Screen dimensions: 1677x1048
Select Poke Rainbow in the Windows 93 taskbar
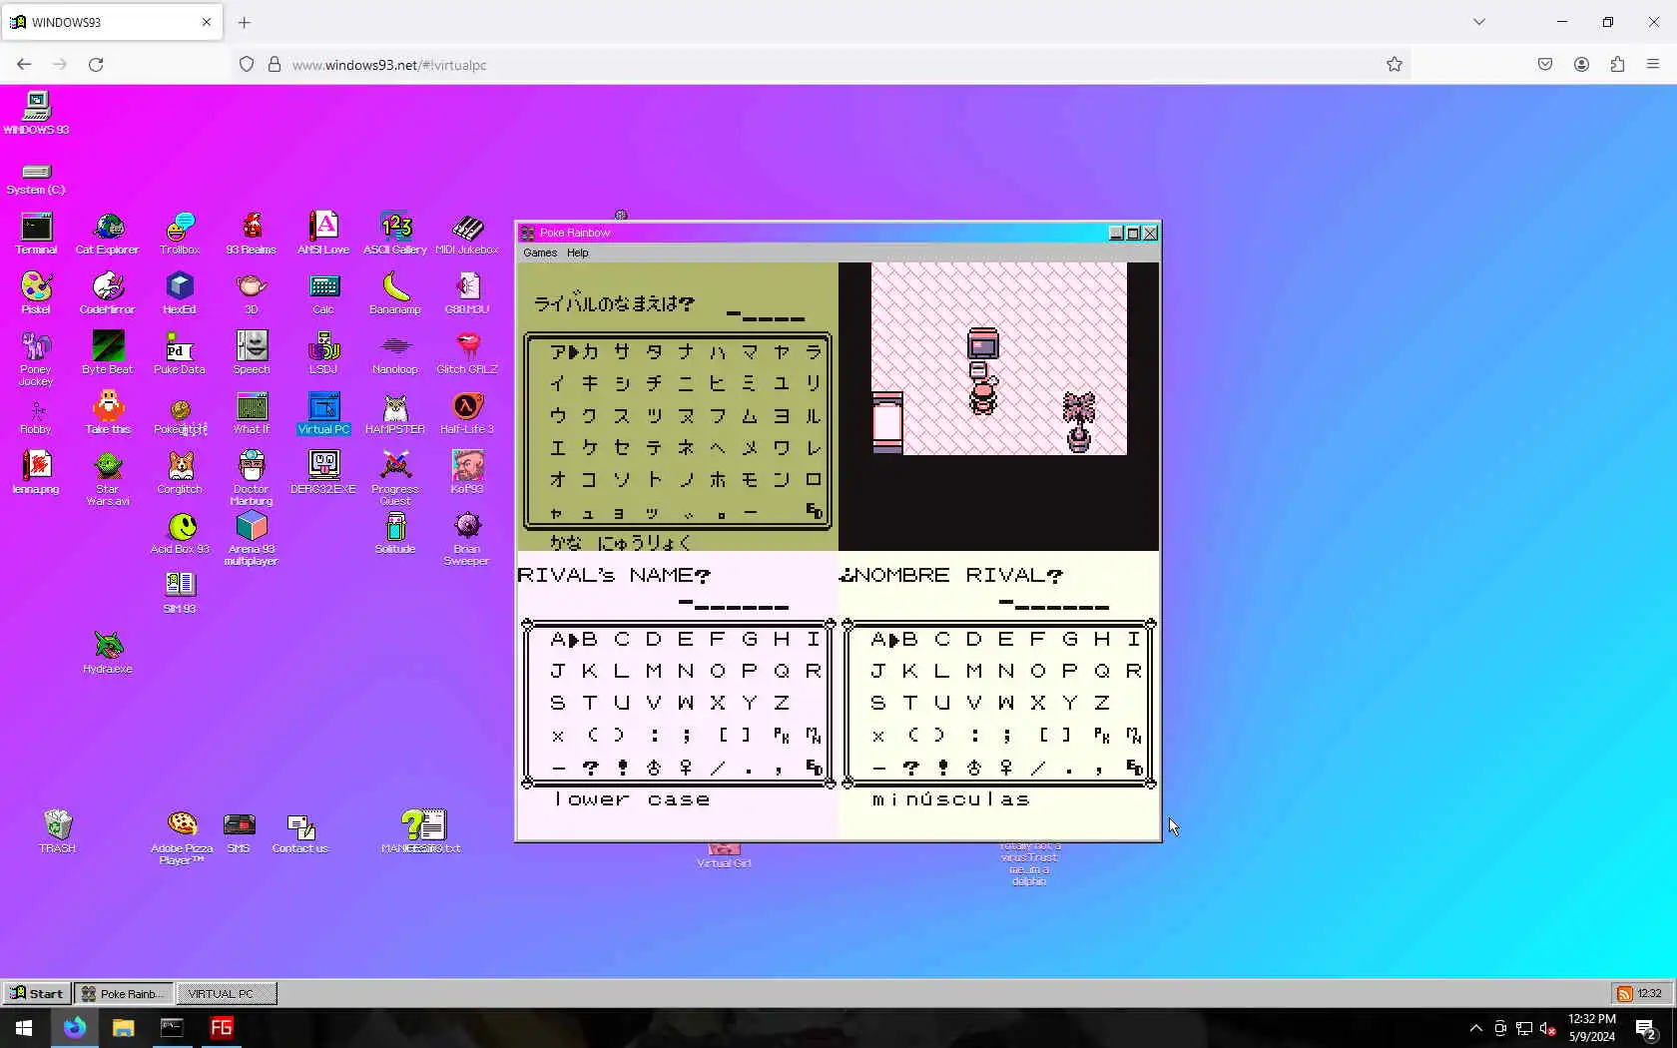pyautogui.click(x=124, y=993)
